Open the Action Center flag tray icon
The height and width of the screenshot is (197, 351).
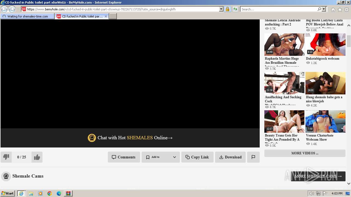325,193
